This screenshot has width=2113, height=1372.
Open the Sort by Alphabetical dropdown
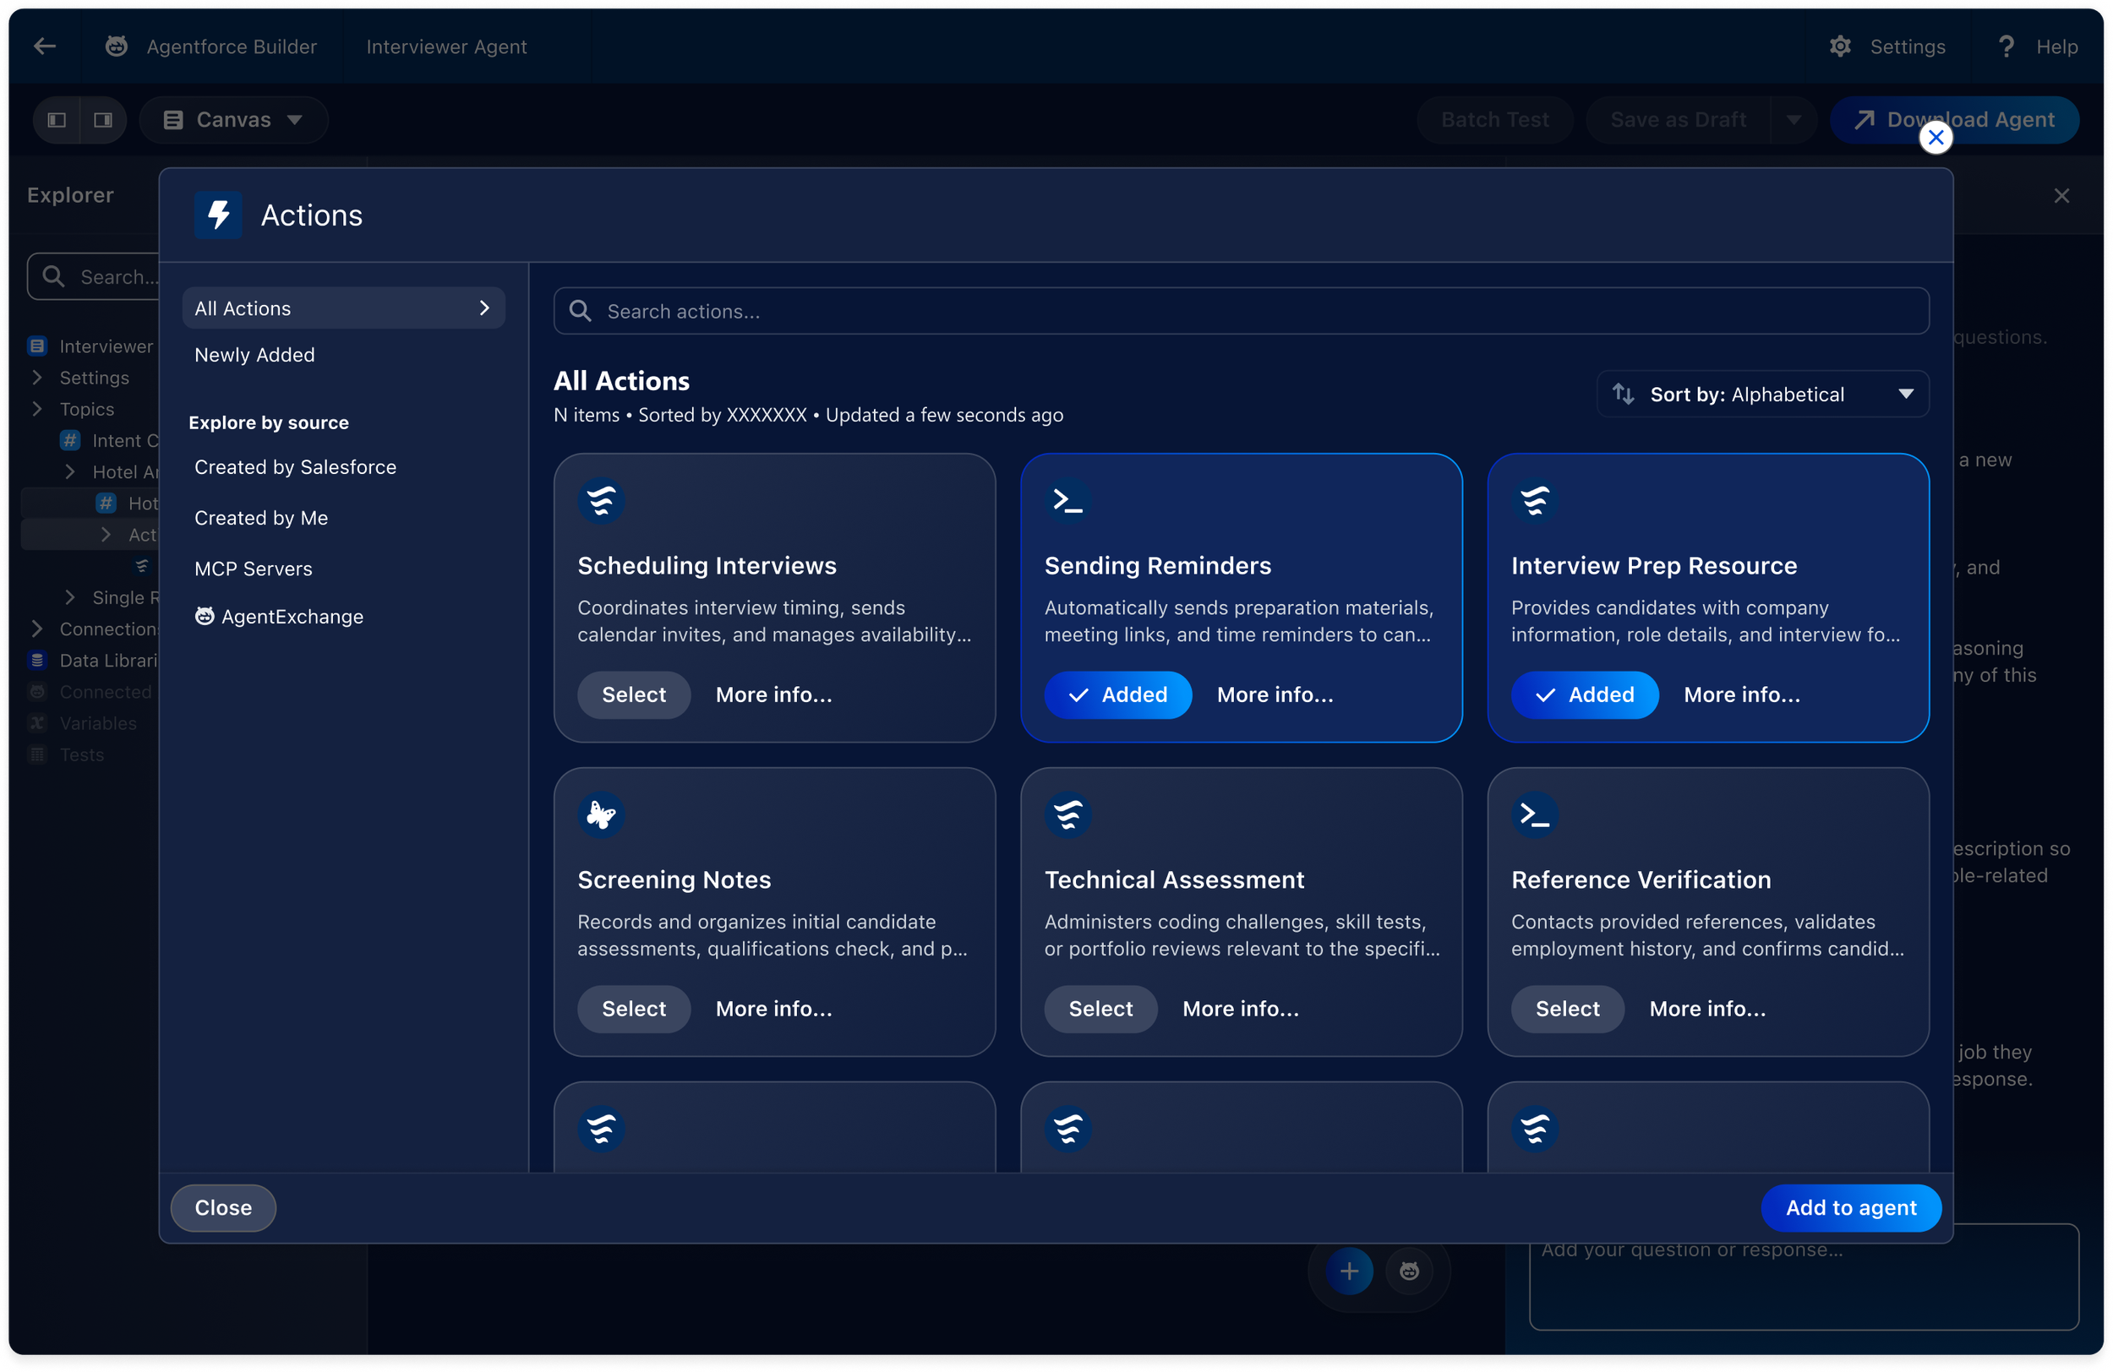(1762, 394)
